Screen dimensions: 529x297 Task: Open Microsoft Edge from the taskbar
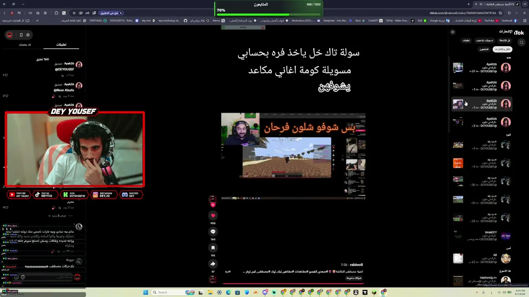(x=228, y=292)
